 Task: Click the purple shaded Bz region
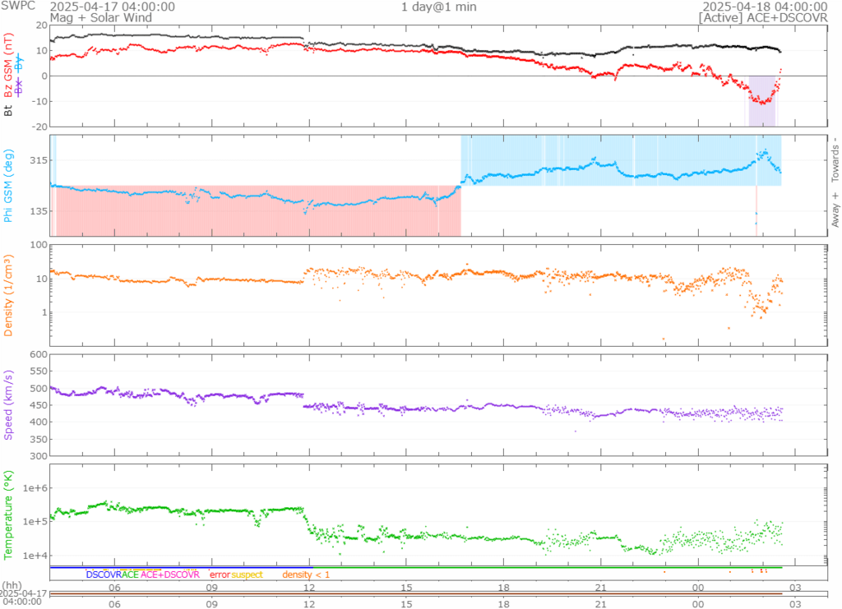point(762,100)
